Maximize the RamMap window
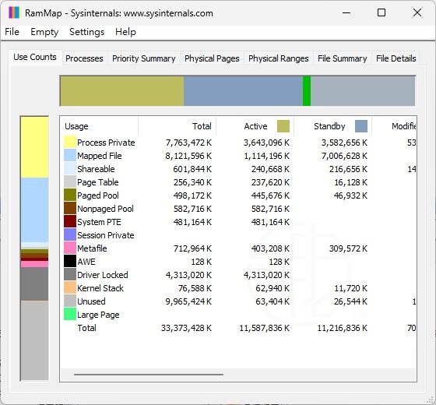The image size is (436, 405). 381,12
